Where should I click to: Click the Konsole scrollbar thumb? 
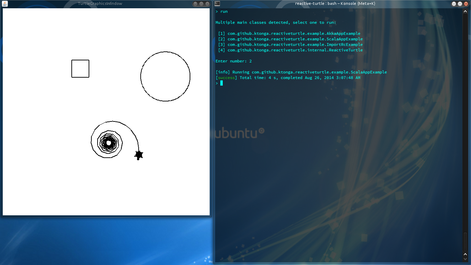[x=465, y=242]
